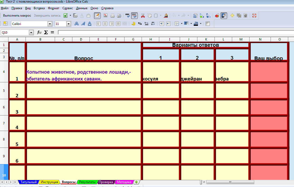Click the Cut scissors icon
Viewport: 294px width, 187px height.
click(x=143, y=16)
